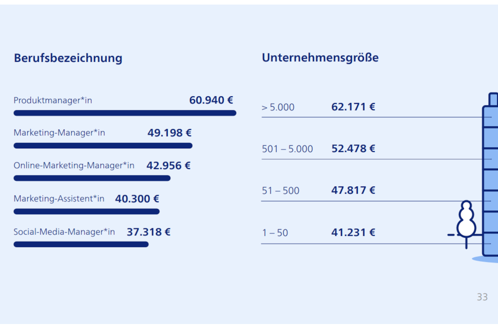Select the 1 – 50 size label
The width and height of the screenshot is (498, 329).
coord(275,233)
